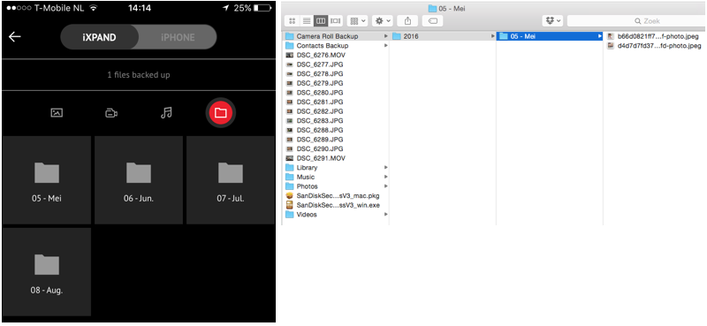The image size is (707, 326).
Task: Show photos using the picture filter icon
Action: point(57,113)
